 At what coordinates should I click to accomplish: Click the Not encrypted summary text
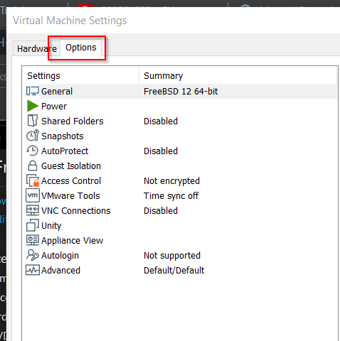171,181
